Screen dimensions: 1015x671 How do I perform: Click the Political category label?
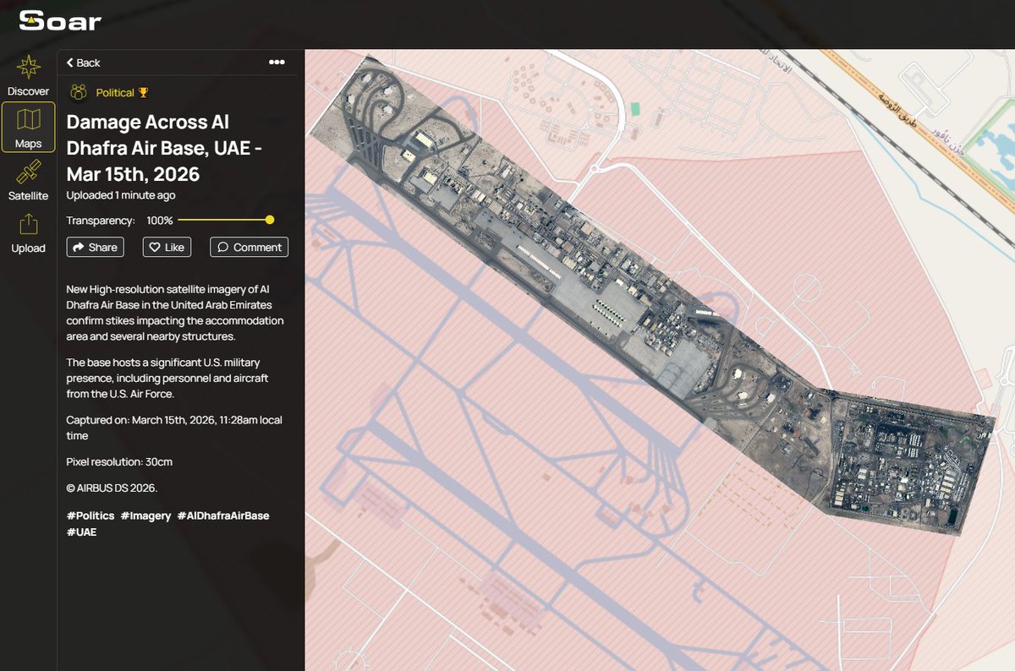point(115,93)
